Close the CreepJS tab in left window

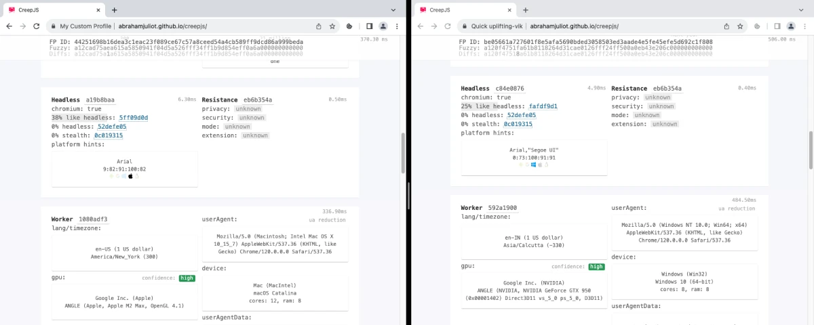click(x=98, y=10)
